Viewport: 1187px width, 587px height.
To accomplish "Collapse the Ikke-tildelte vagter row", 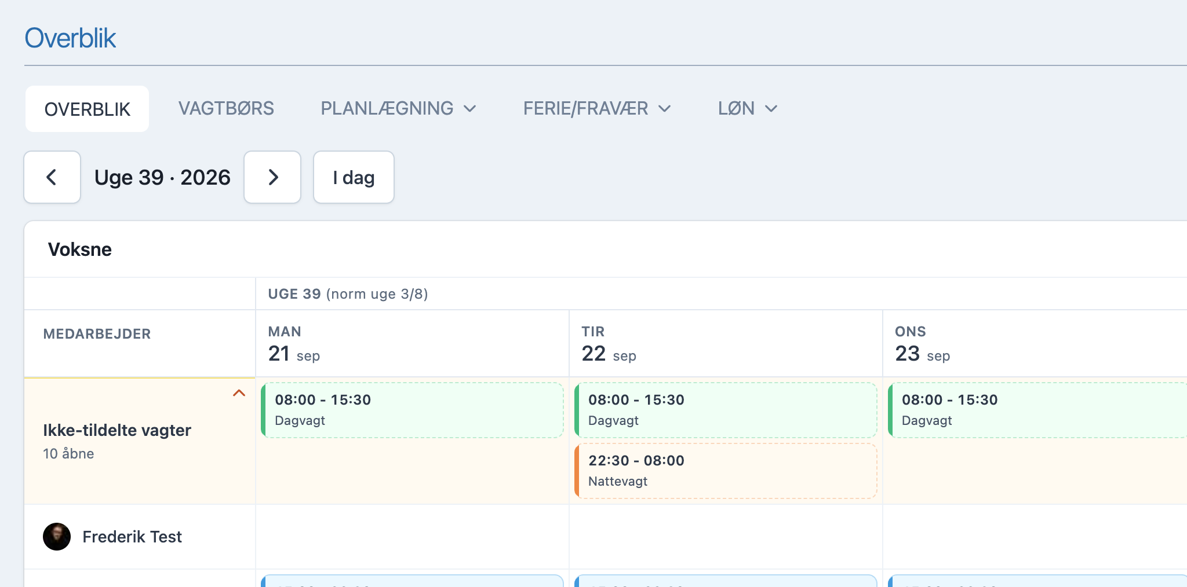I will 239,393.
